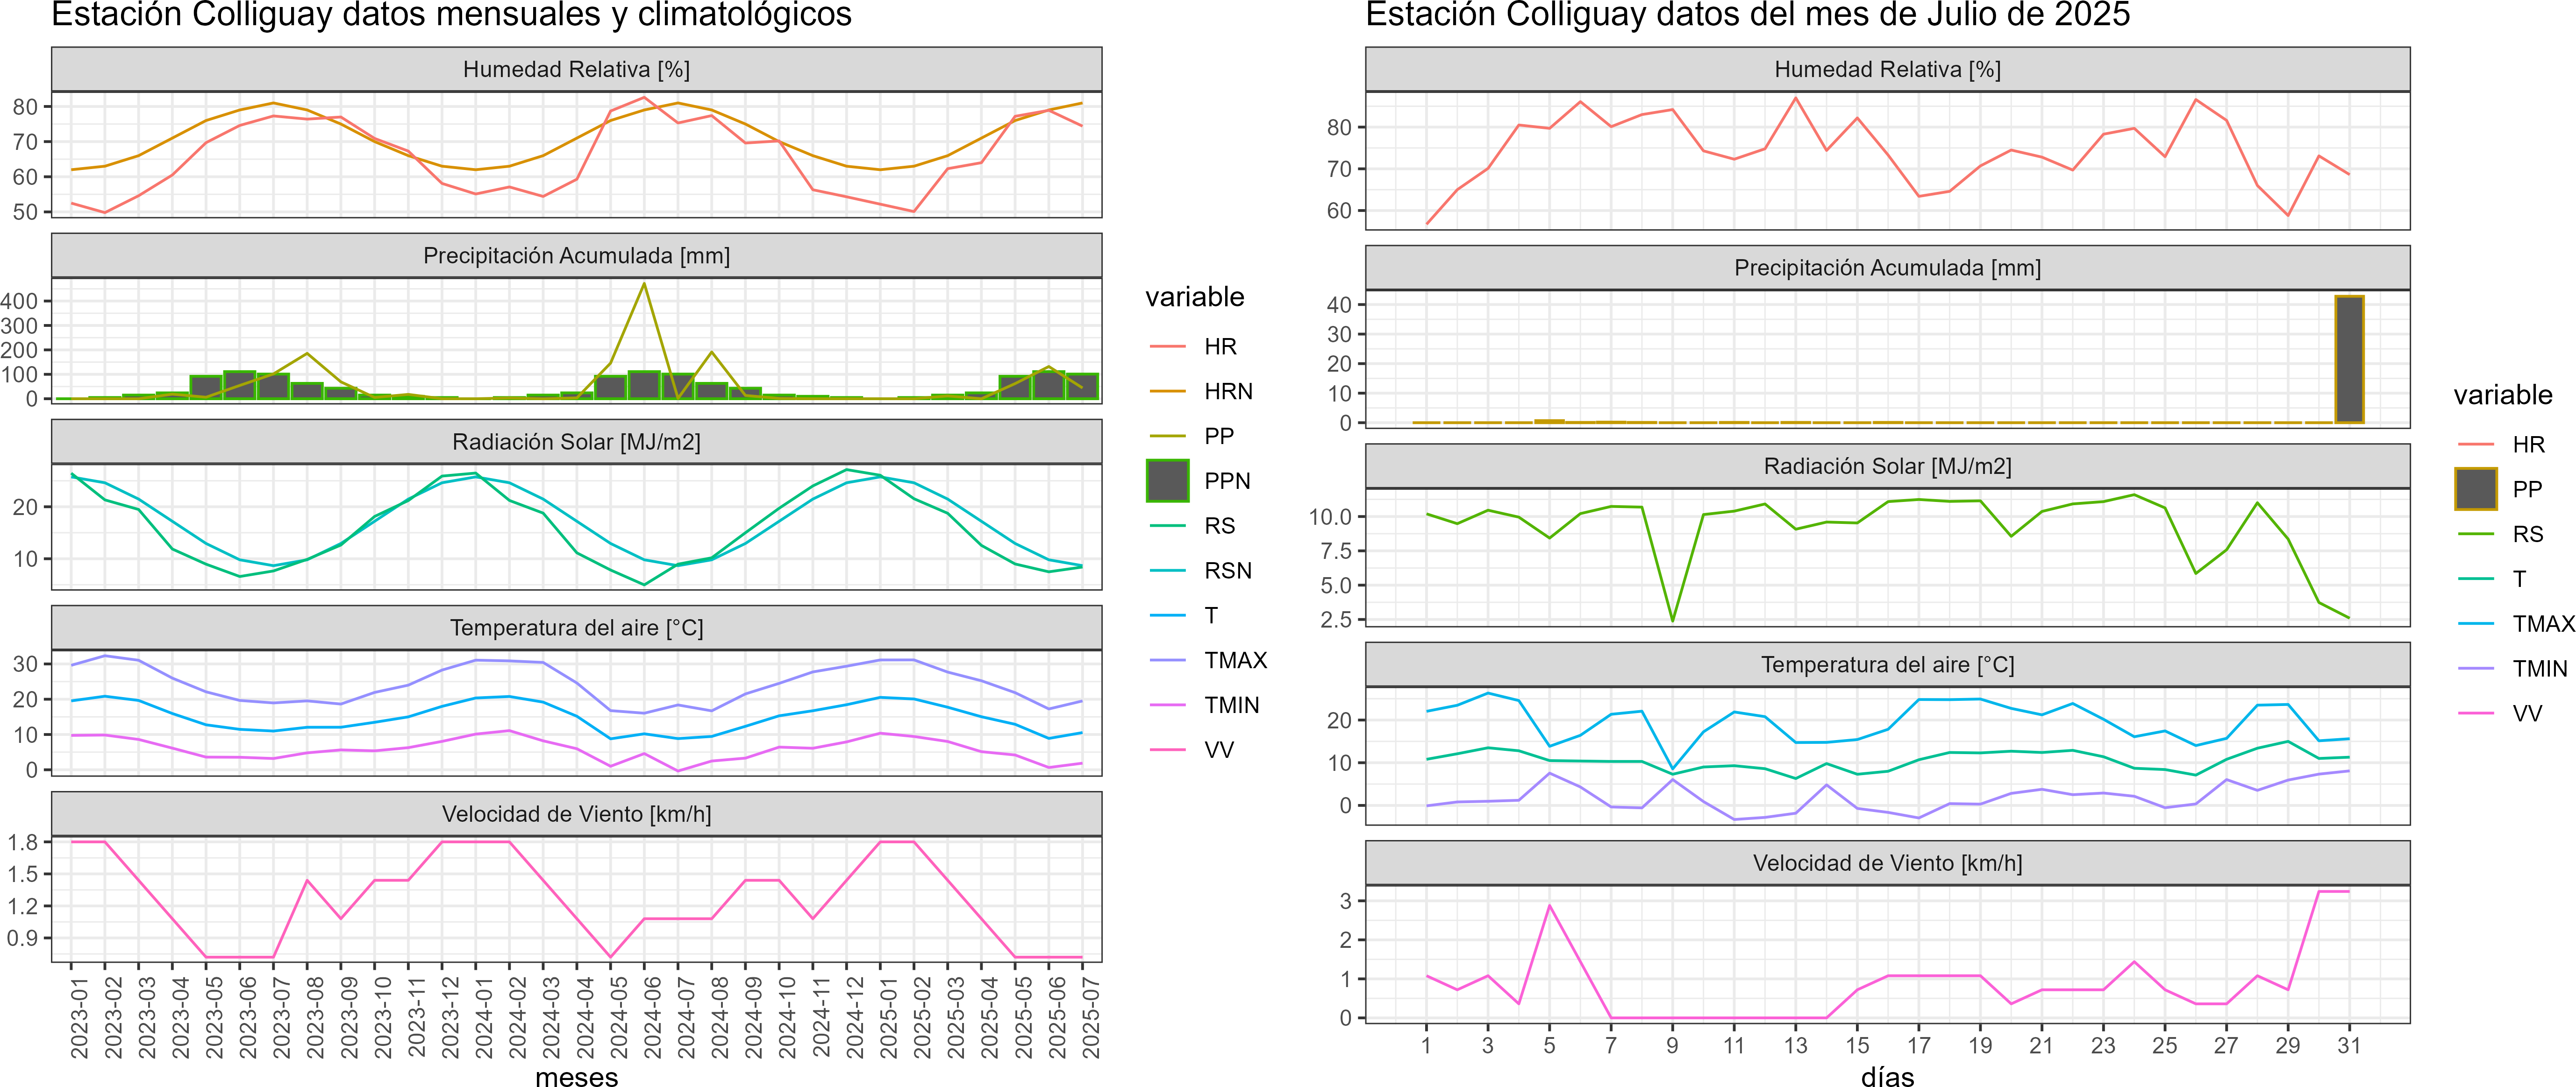Click the wind speed peak on day 5
This screenshot has width=2576, height=1087.
tap(1549, 906)
